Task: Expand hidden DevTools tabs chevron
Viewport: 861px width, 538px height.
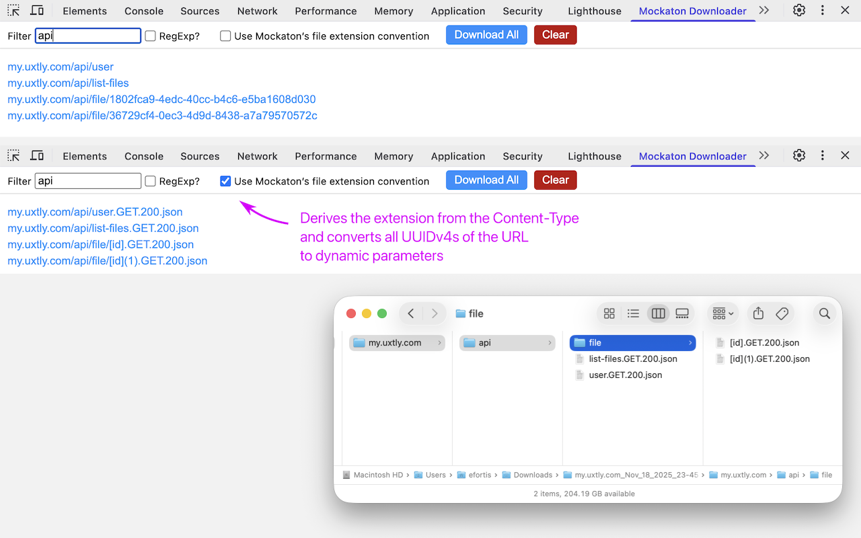Action: point(763,10)
